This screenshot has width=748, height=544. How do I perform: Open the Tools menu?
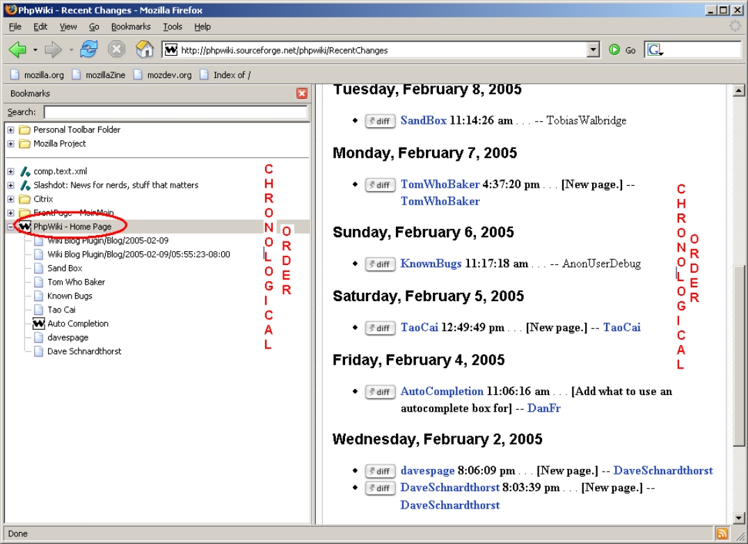pyautogui.click(x=173, y=26)
